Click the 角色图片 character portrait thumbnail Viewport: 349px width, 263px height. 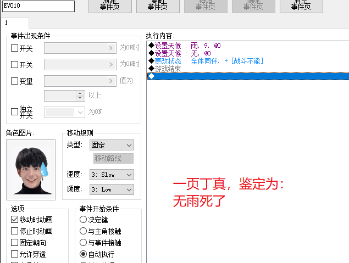(x=31, y=170)
